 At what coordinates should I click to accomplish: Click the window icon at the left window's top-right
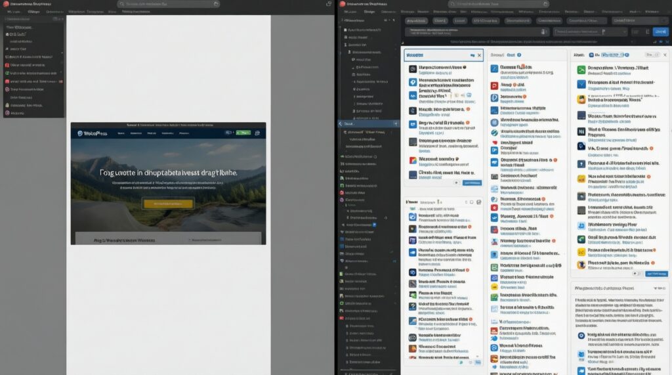pyautogui.click(x=329, y=4)
